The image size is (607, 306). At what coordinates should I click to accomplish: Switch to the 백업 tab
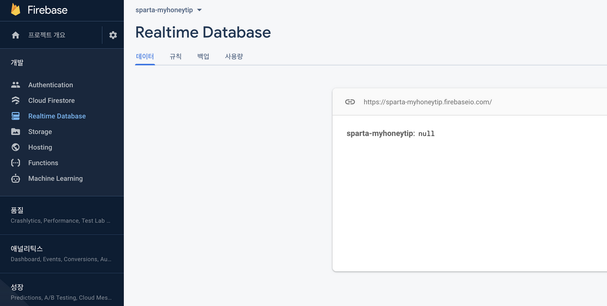pyautogui.click(x=203, y=56)
